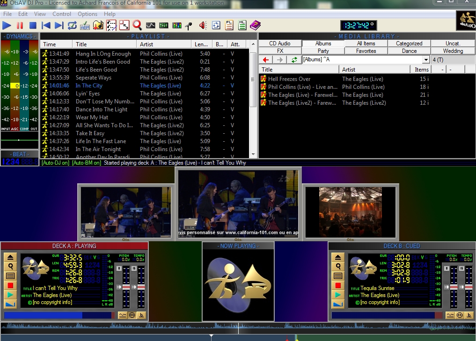Open the colored spectrum bars icon
Viewport: 476px width, 341px height.
click(x=176, y=25)
